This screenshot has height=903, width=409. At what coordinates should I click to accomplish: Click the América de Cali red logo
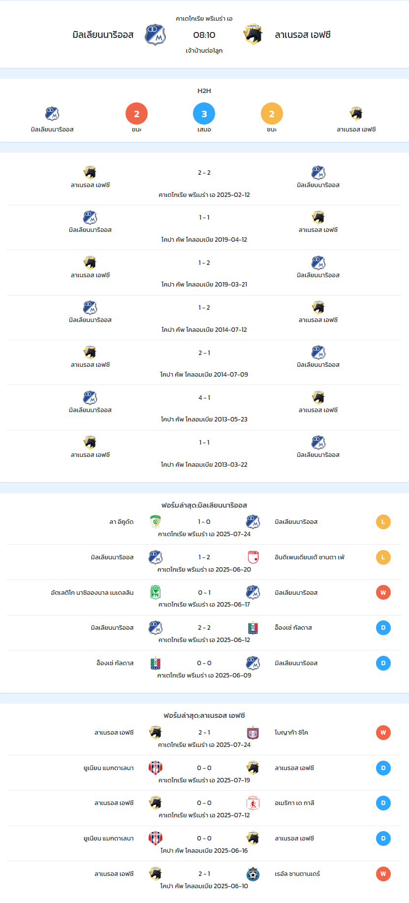pyautogui.click(x=253, y=803)
